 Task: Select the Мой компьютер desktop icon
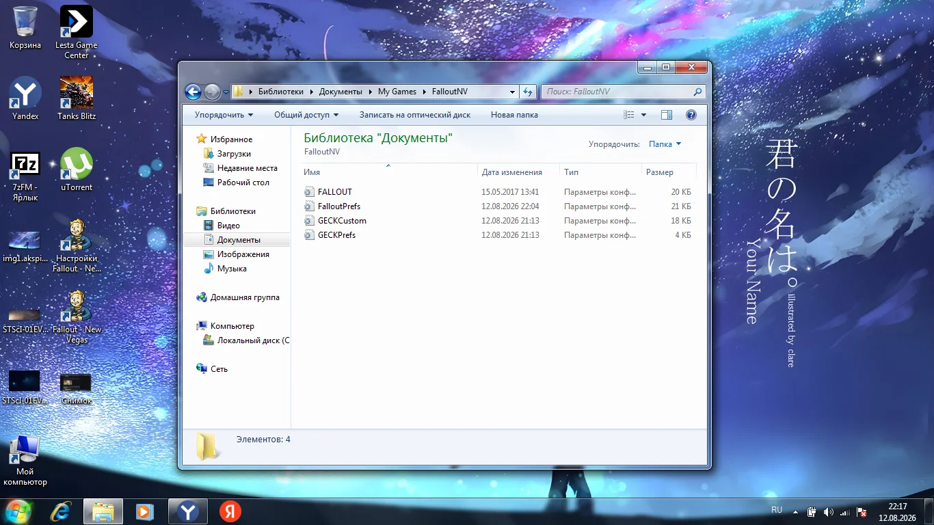tap(25, 459)
